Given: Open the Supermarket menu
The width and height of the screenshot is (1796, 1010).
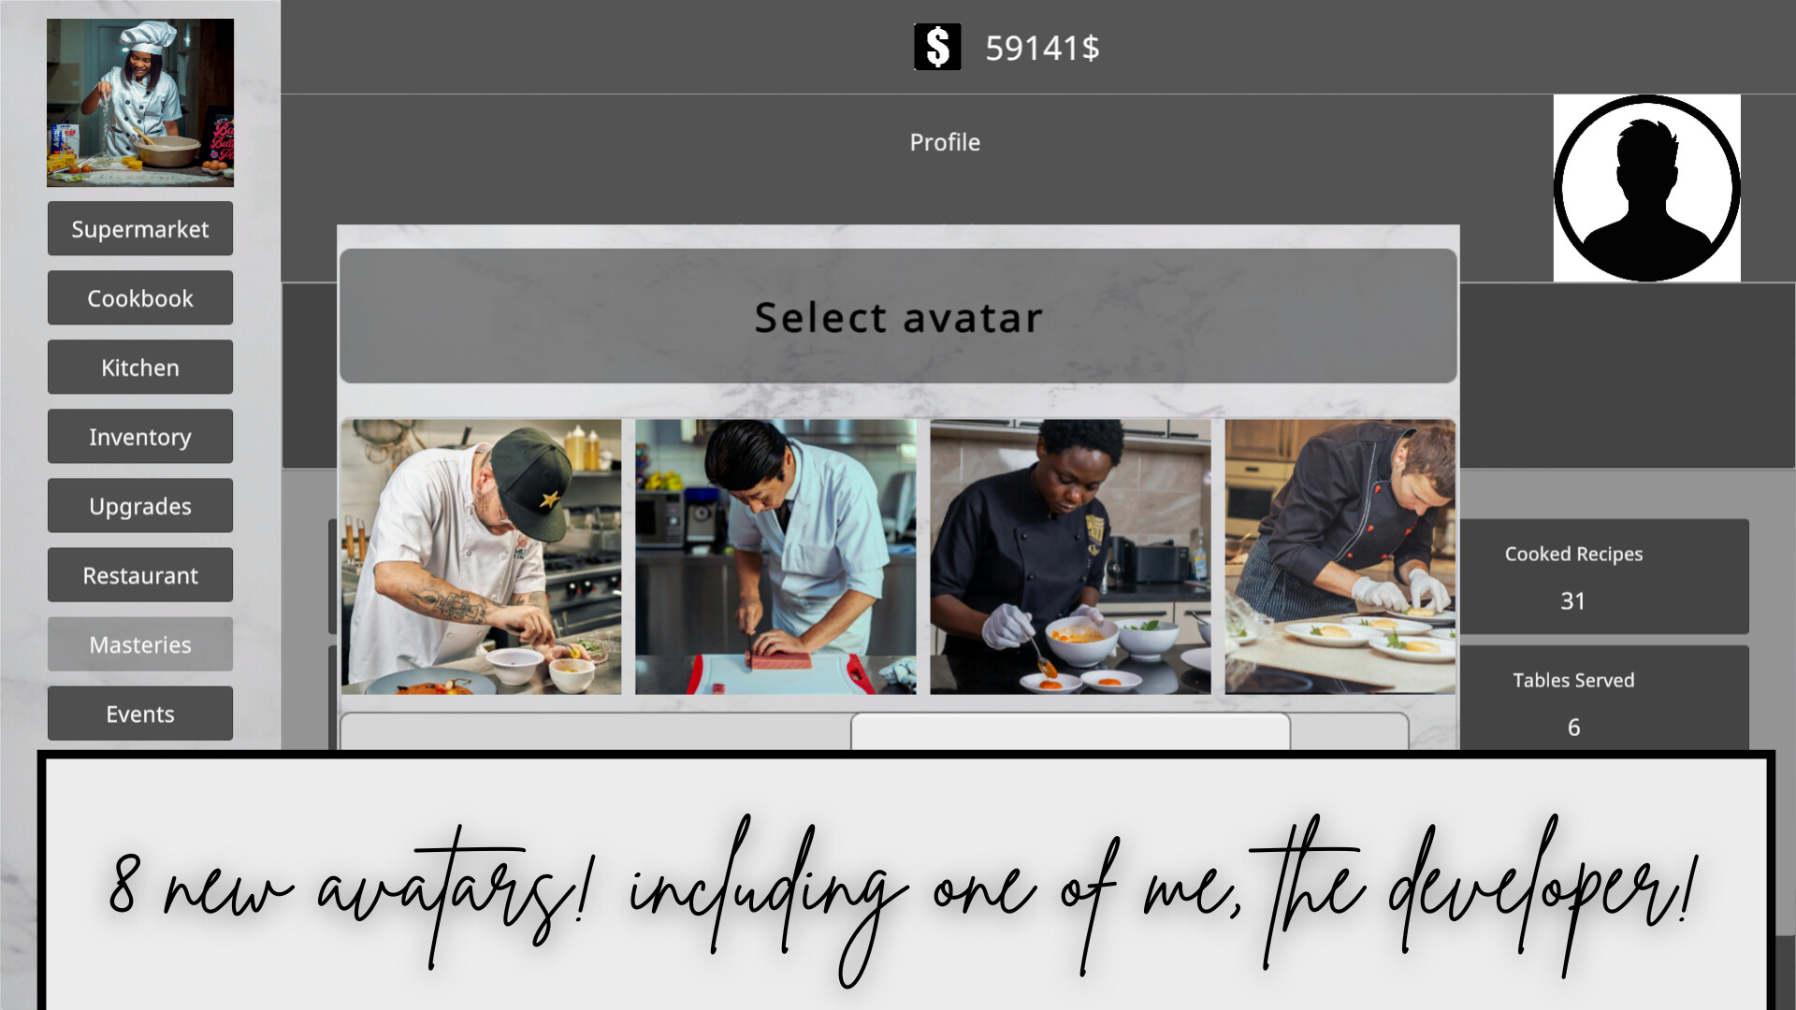Looking at the screenshot, I should point(140,229).
